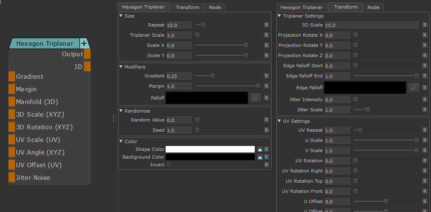Click the white Shape Color swatch
The height and width of the screenshot is (212, 431).
click(210, 149)
